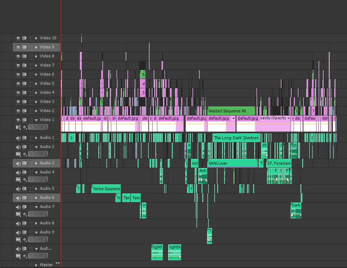
Task: Toggle sync lock on Audio 5 track
Action: [x=24, y=189]
